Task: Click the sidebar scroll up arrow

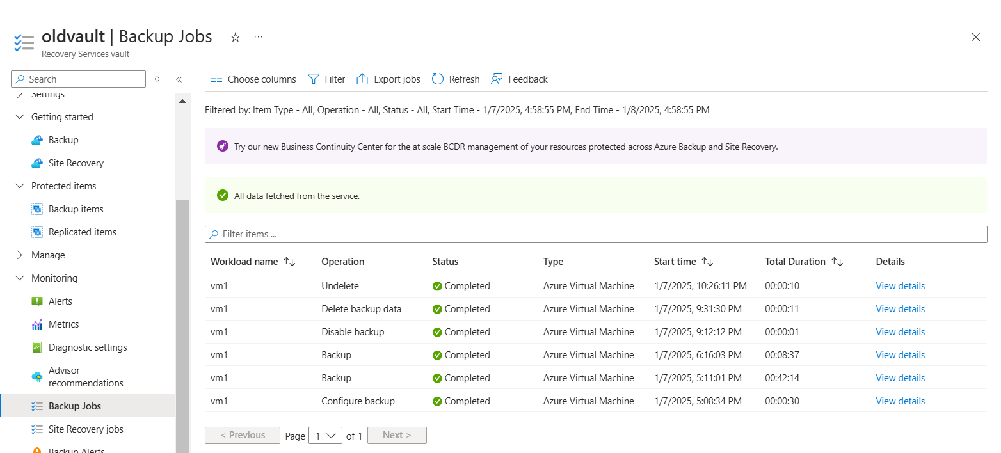Action: 182,101
